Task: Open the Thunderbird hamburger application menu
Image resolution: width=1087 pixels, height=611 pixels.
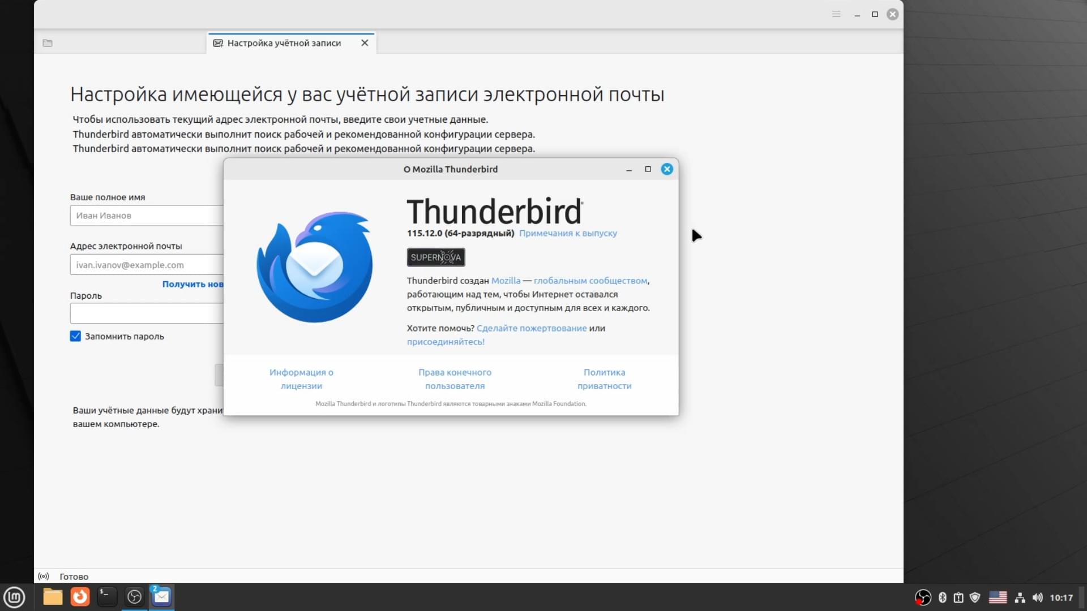Action: click(836, 14)
